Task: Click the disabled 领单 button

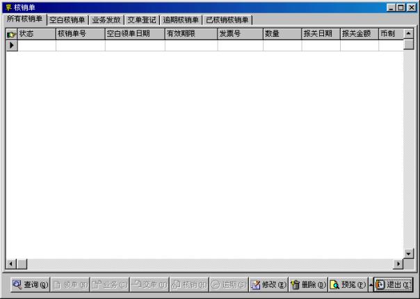Action: pos(70,284)
